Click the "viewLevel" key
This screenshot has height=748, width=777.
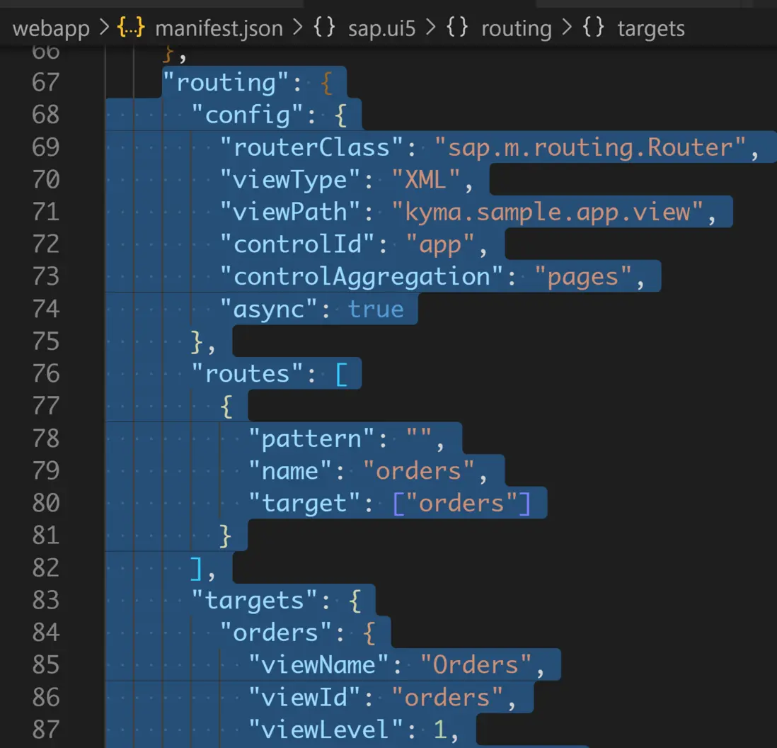point(325,729)
